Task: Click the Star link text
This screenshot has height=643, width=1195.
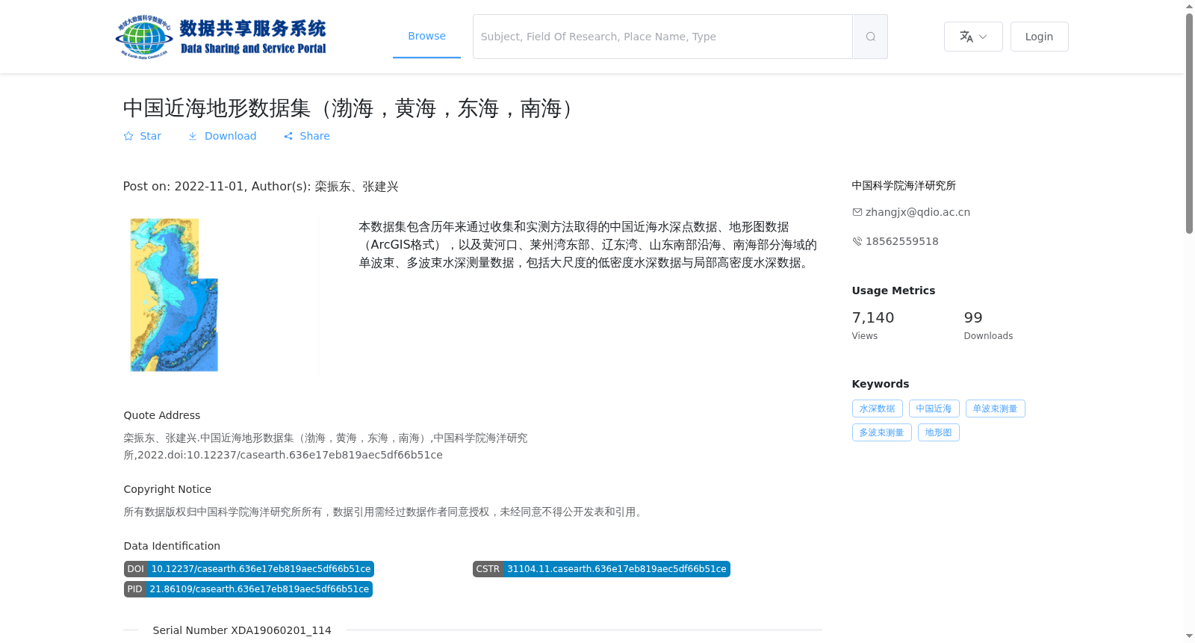Action: click(x=150, y=136)
